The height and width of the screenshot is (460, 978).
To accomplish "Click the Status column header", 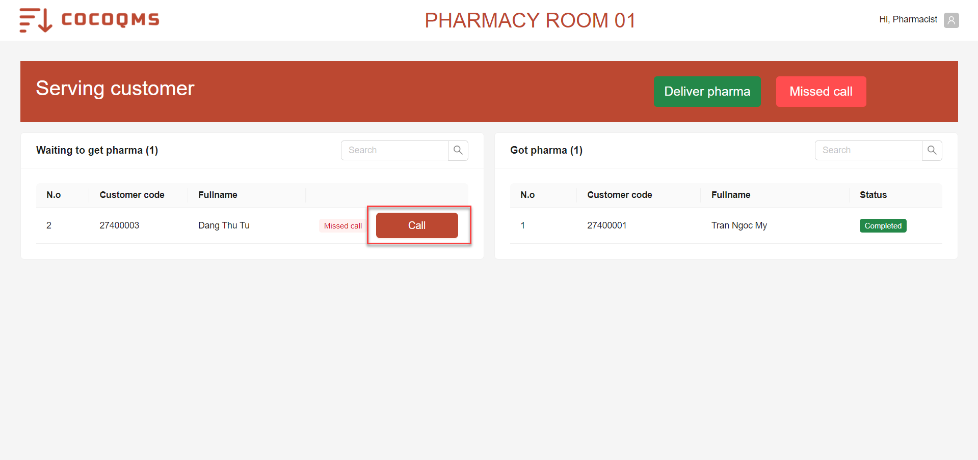I will pos(873,195).
